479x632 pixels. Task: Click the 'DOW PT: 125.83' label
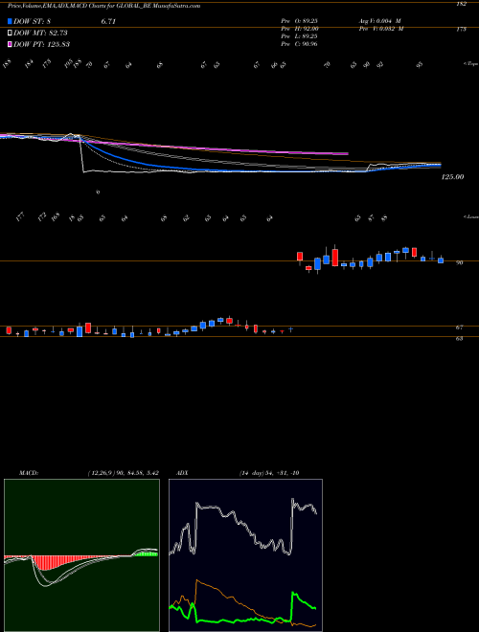click(x=41, y=44)
